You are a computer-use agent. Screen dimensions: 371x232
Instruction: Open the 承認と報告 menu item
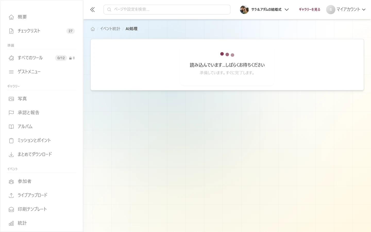[x=41, y=113]
